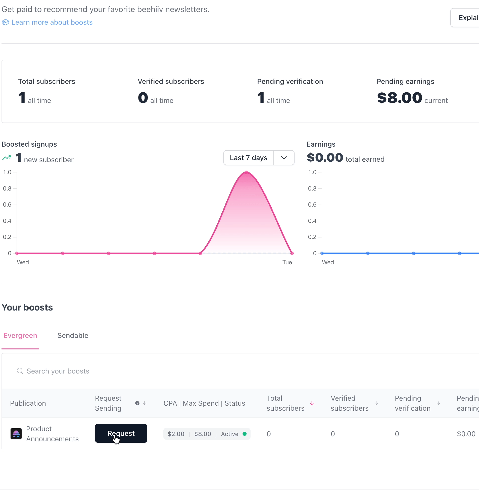Sort by Request Sending arrow
The image size is (479, 490).
[145, 403]
